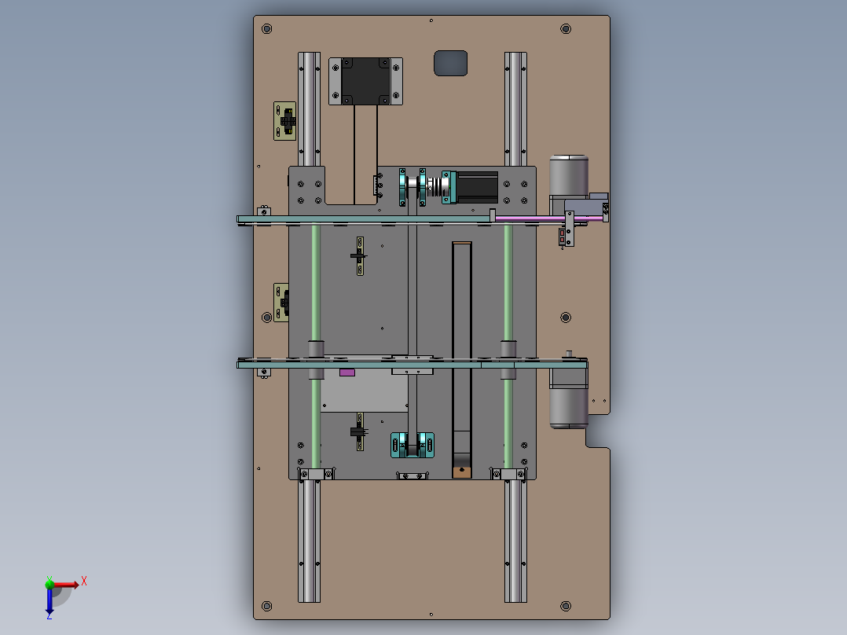847x635 pixels.
Task: Select the upper gray cylindrical motor on the right
Action: point(568,175)
